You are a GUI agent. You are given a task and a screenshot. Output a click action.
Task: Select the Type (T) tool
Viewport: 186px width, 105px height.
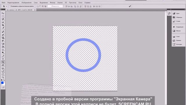(x=3, y=59)
